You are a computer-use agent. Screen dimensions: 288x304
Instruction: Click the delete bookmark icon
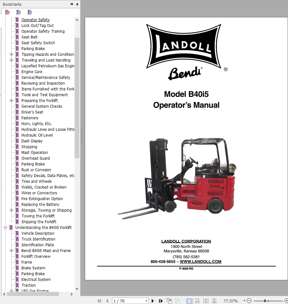(7, 13)
